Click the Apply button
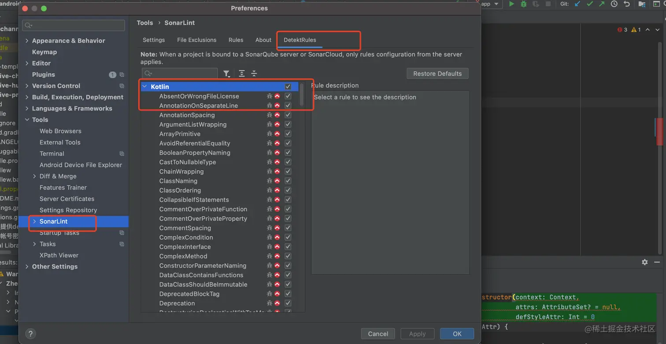Screen dimensions: 666x344 point(417,334)
